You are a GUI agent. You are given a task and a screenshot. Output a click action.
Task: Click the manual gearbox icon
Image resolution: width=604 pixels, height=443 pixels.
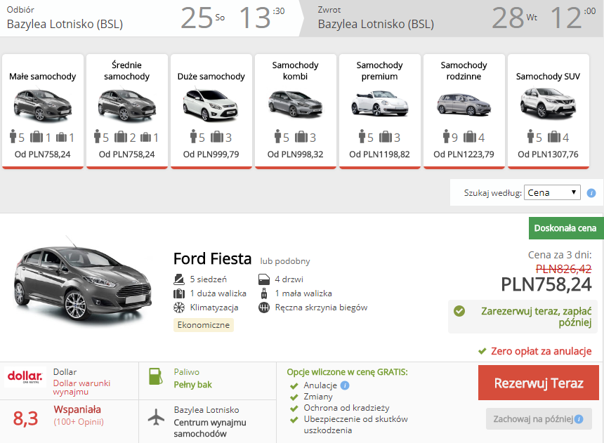coord(264,308)
